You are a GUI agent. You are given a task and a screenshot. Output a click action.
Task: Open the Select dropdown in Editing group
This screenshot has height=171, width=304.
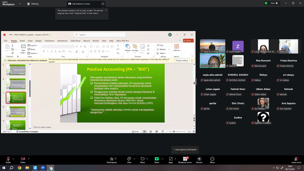[x=161, y=53]
